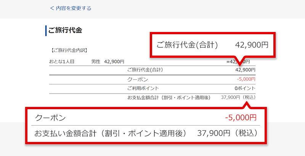305x156 pixels.
Task: Select the ご旅行代金 section heading
Action: click(x=65, y=30)
